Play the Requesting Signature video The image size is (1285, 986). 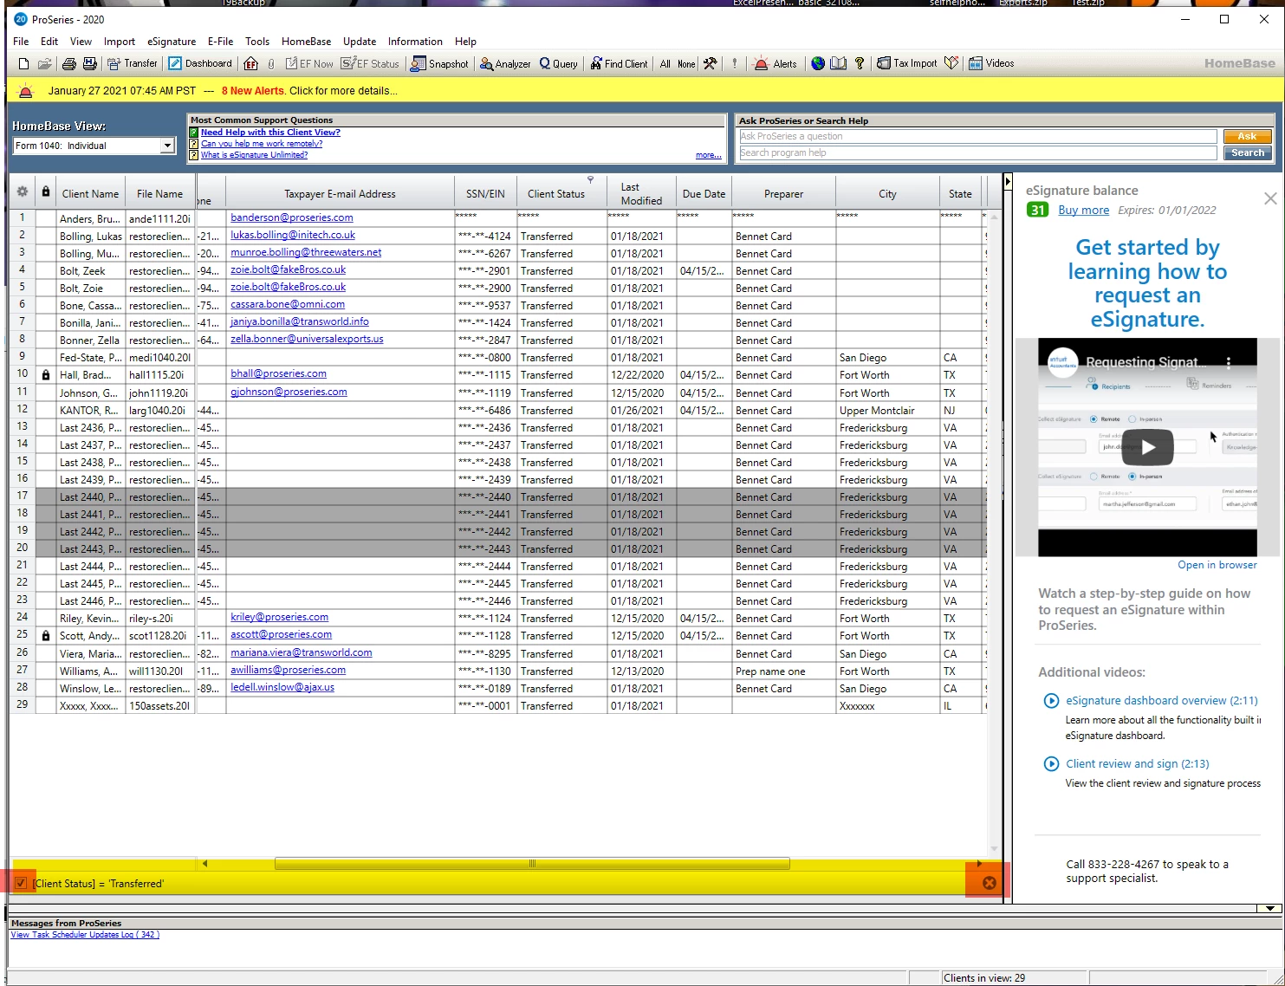[1147, 447]
